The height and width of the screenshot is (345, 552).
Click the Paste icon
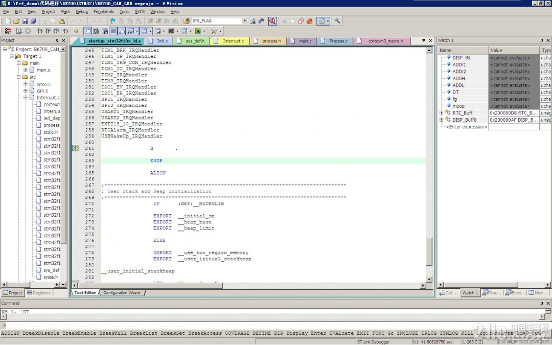point(62,21)
